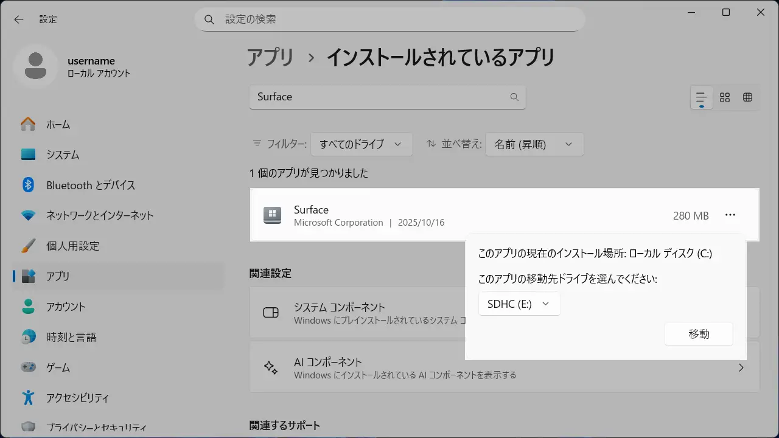Select ネットワークとインターネット in sidebar
This screenshot has height=438, width=779.
tap(100, 215)
